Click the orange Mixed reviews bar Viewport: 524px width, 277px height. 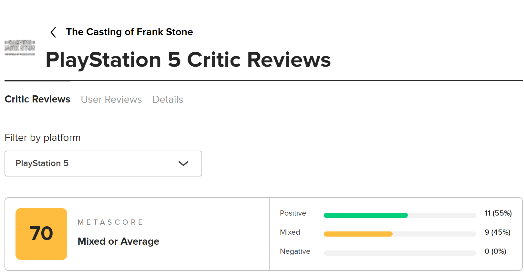tap(358, 234)
